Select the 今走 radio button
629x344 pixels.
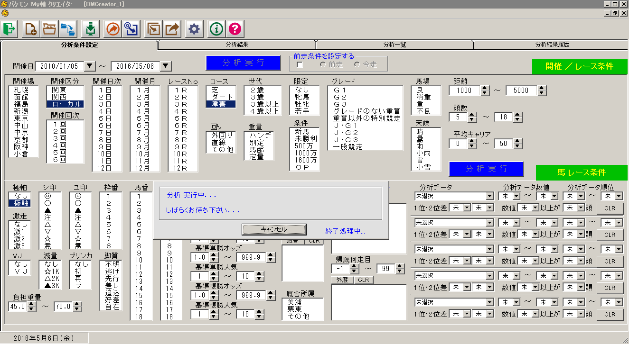pyautogui.click(x=357, y=64)
